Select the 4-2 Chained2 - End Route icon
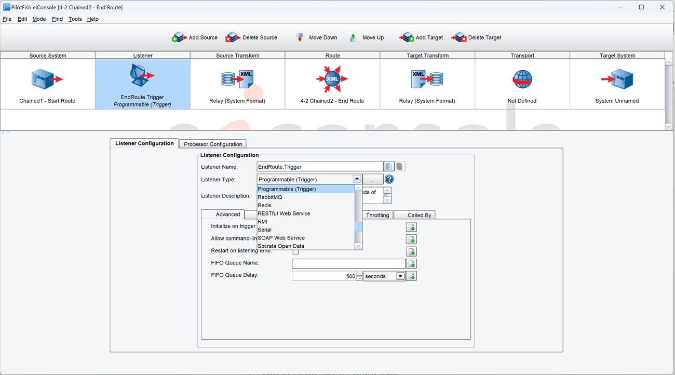 (x=332, y=79)
